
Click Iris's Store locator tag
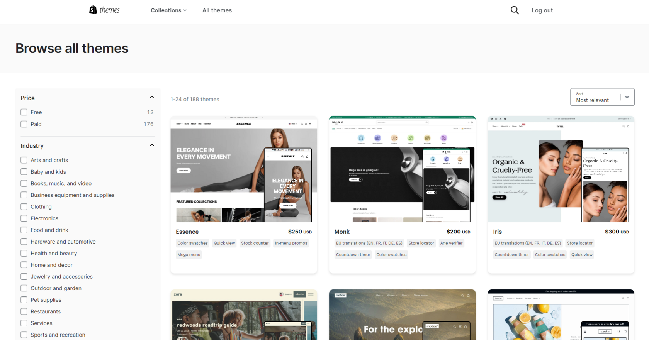tap(580, 243)
